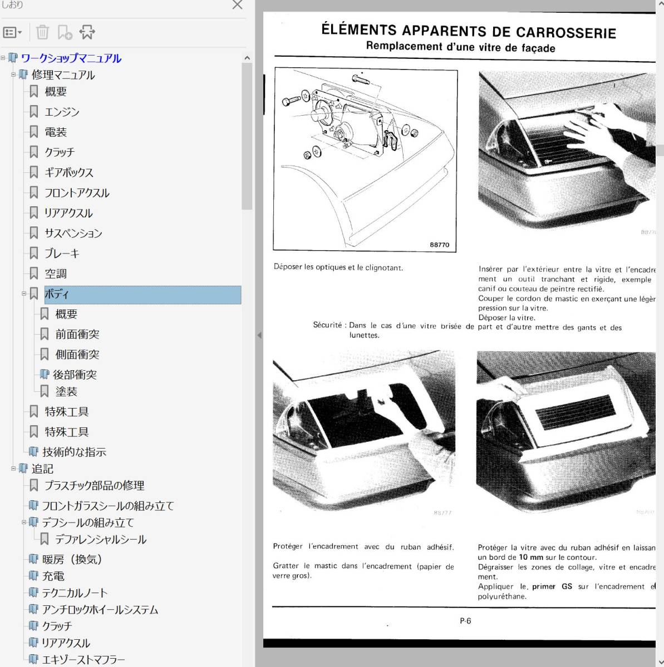
Task: Open the プラスチック部品の修理 bookmark
Action: click(94, 486)
